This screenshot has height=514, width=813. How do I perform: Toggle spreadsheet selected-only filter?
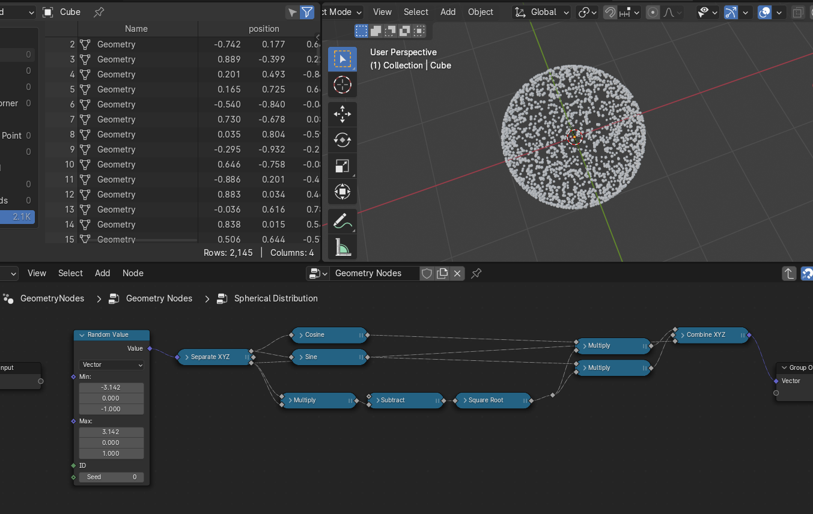[292, 12]
